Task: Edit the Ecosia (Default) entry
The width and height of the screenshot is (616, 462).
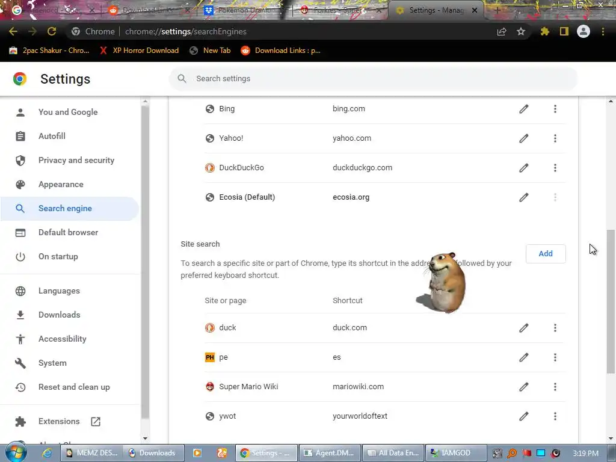Action: [524, 197]
